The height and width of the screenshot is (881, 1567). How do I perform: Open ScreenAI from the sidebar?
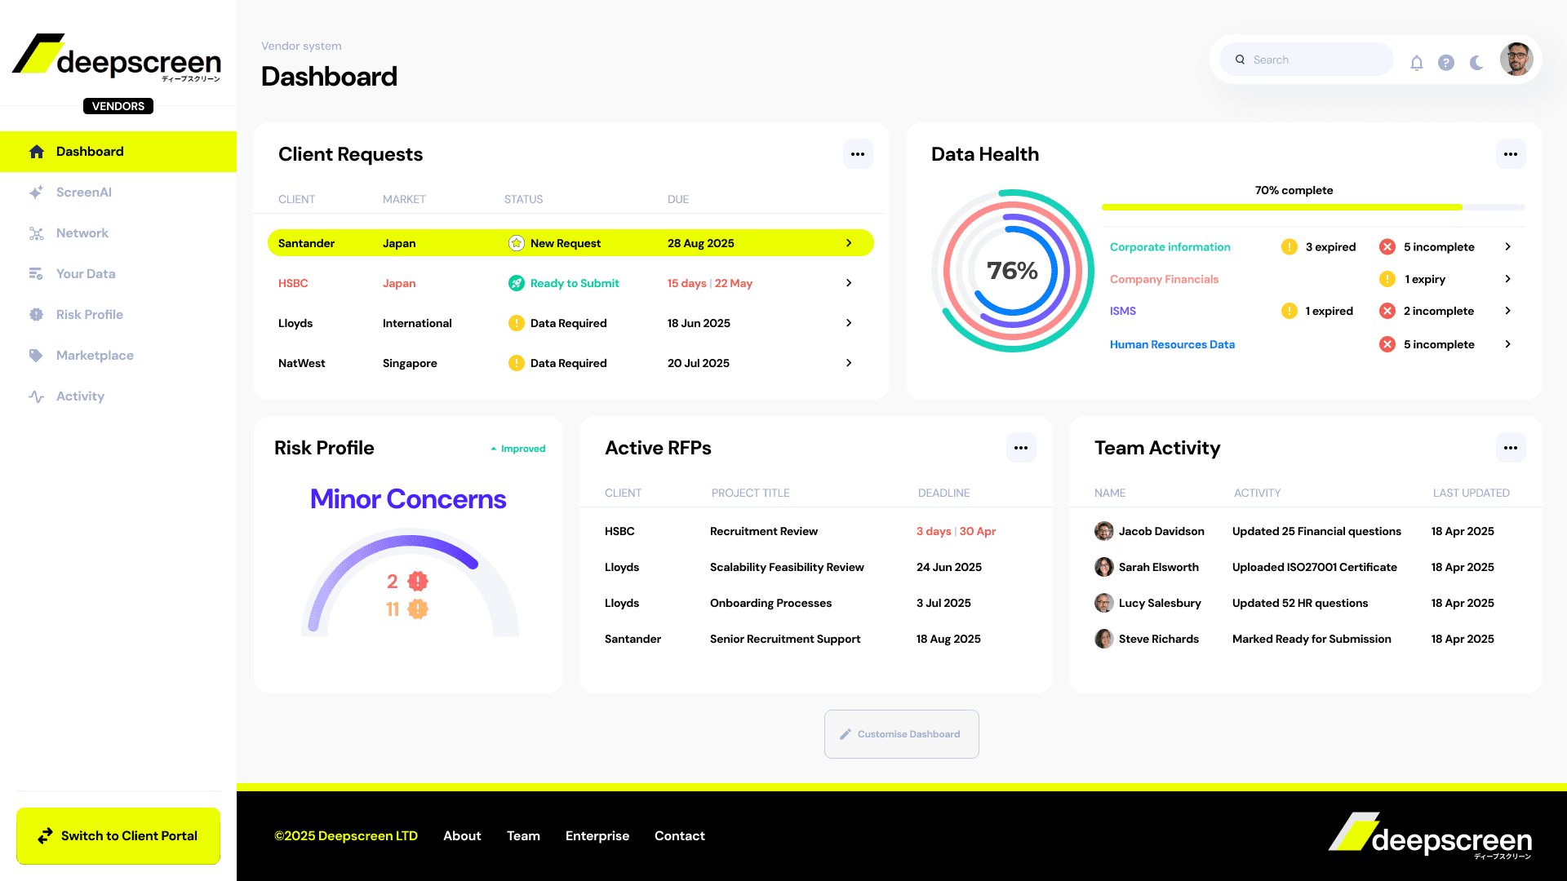[83, 193]
